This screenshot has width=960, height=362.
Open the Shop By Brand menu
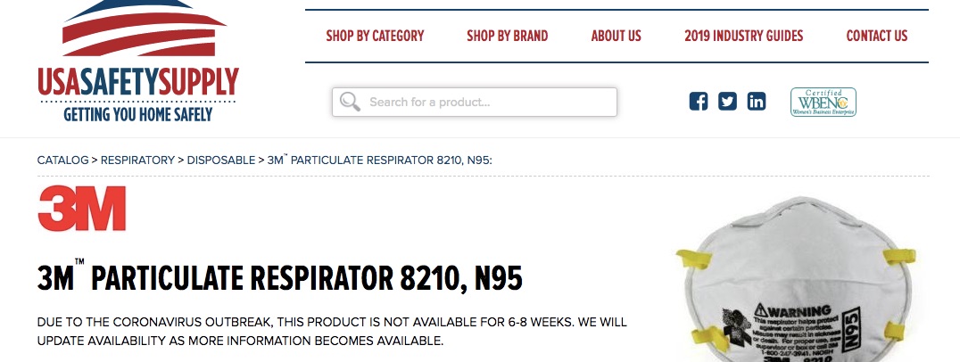(x=507, y=37)
